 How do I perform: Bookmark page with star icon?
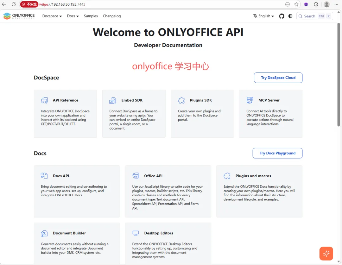[296, 4]
